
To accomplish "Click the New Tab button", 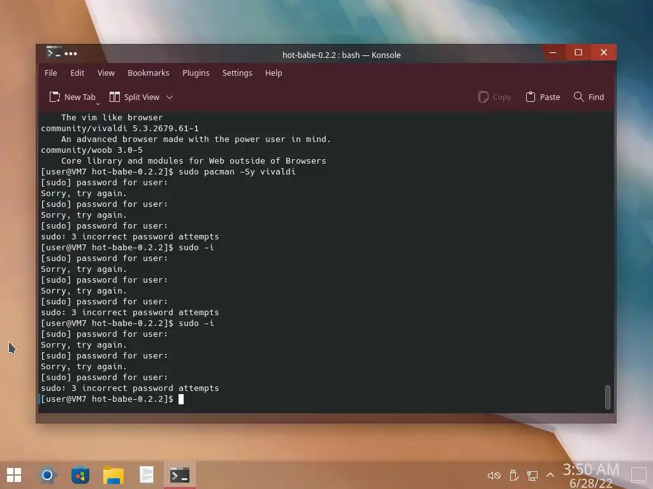I will pos(73,97).
